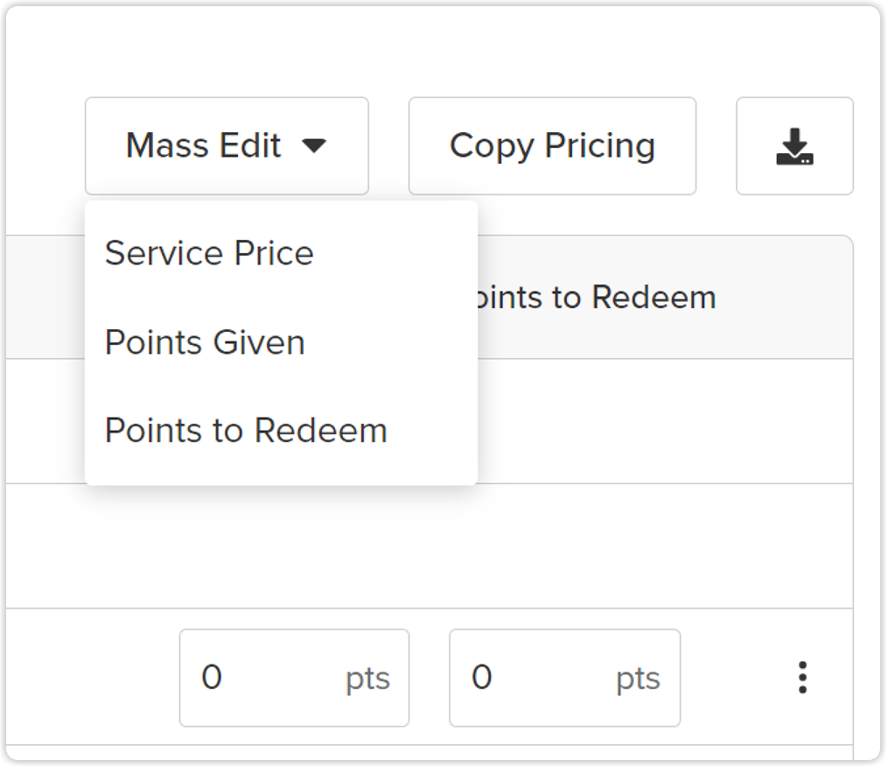Click the 0 value in left points box
The width and height of the screenshot is (888, 767).
(x=211, y=677)
